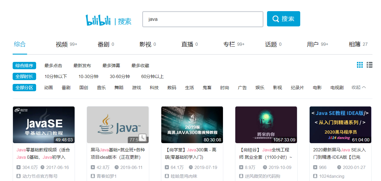Viewport: 381px width, 181px height.
Task: Click play count icon next to 42.8万
Action: pyautogui.click(x=93, y=168)
